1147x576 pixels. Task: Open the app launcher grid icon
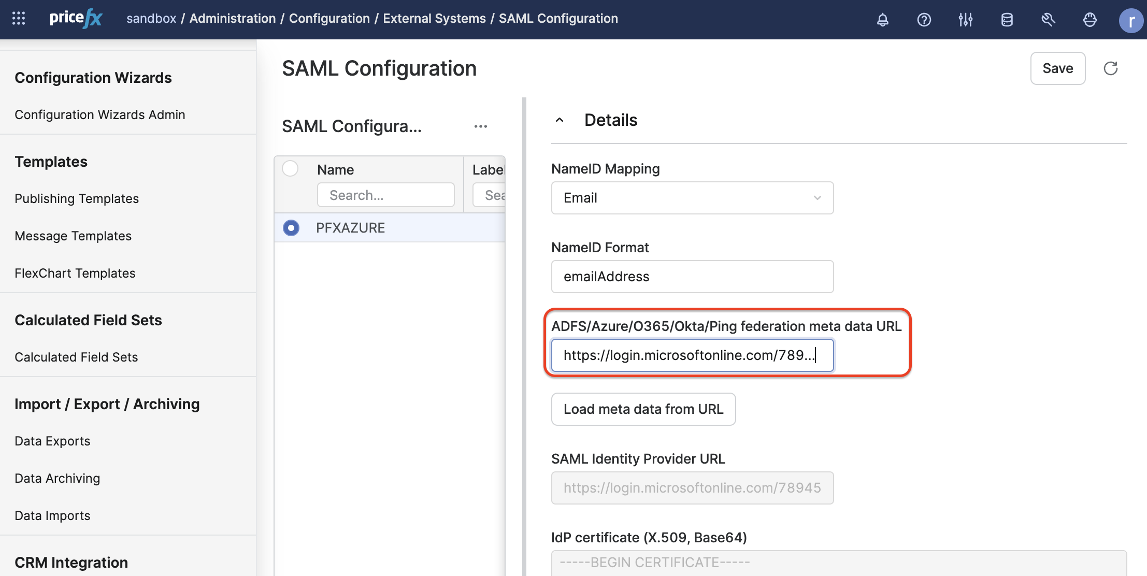point(19,19)
